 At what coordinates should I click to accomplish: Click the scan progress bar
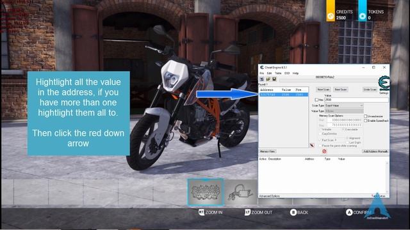tap(328, 80)
